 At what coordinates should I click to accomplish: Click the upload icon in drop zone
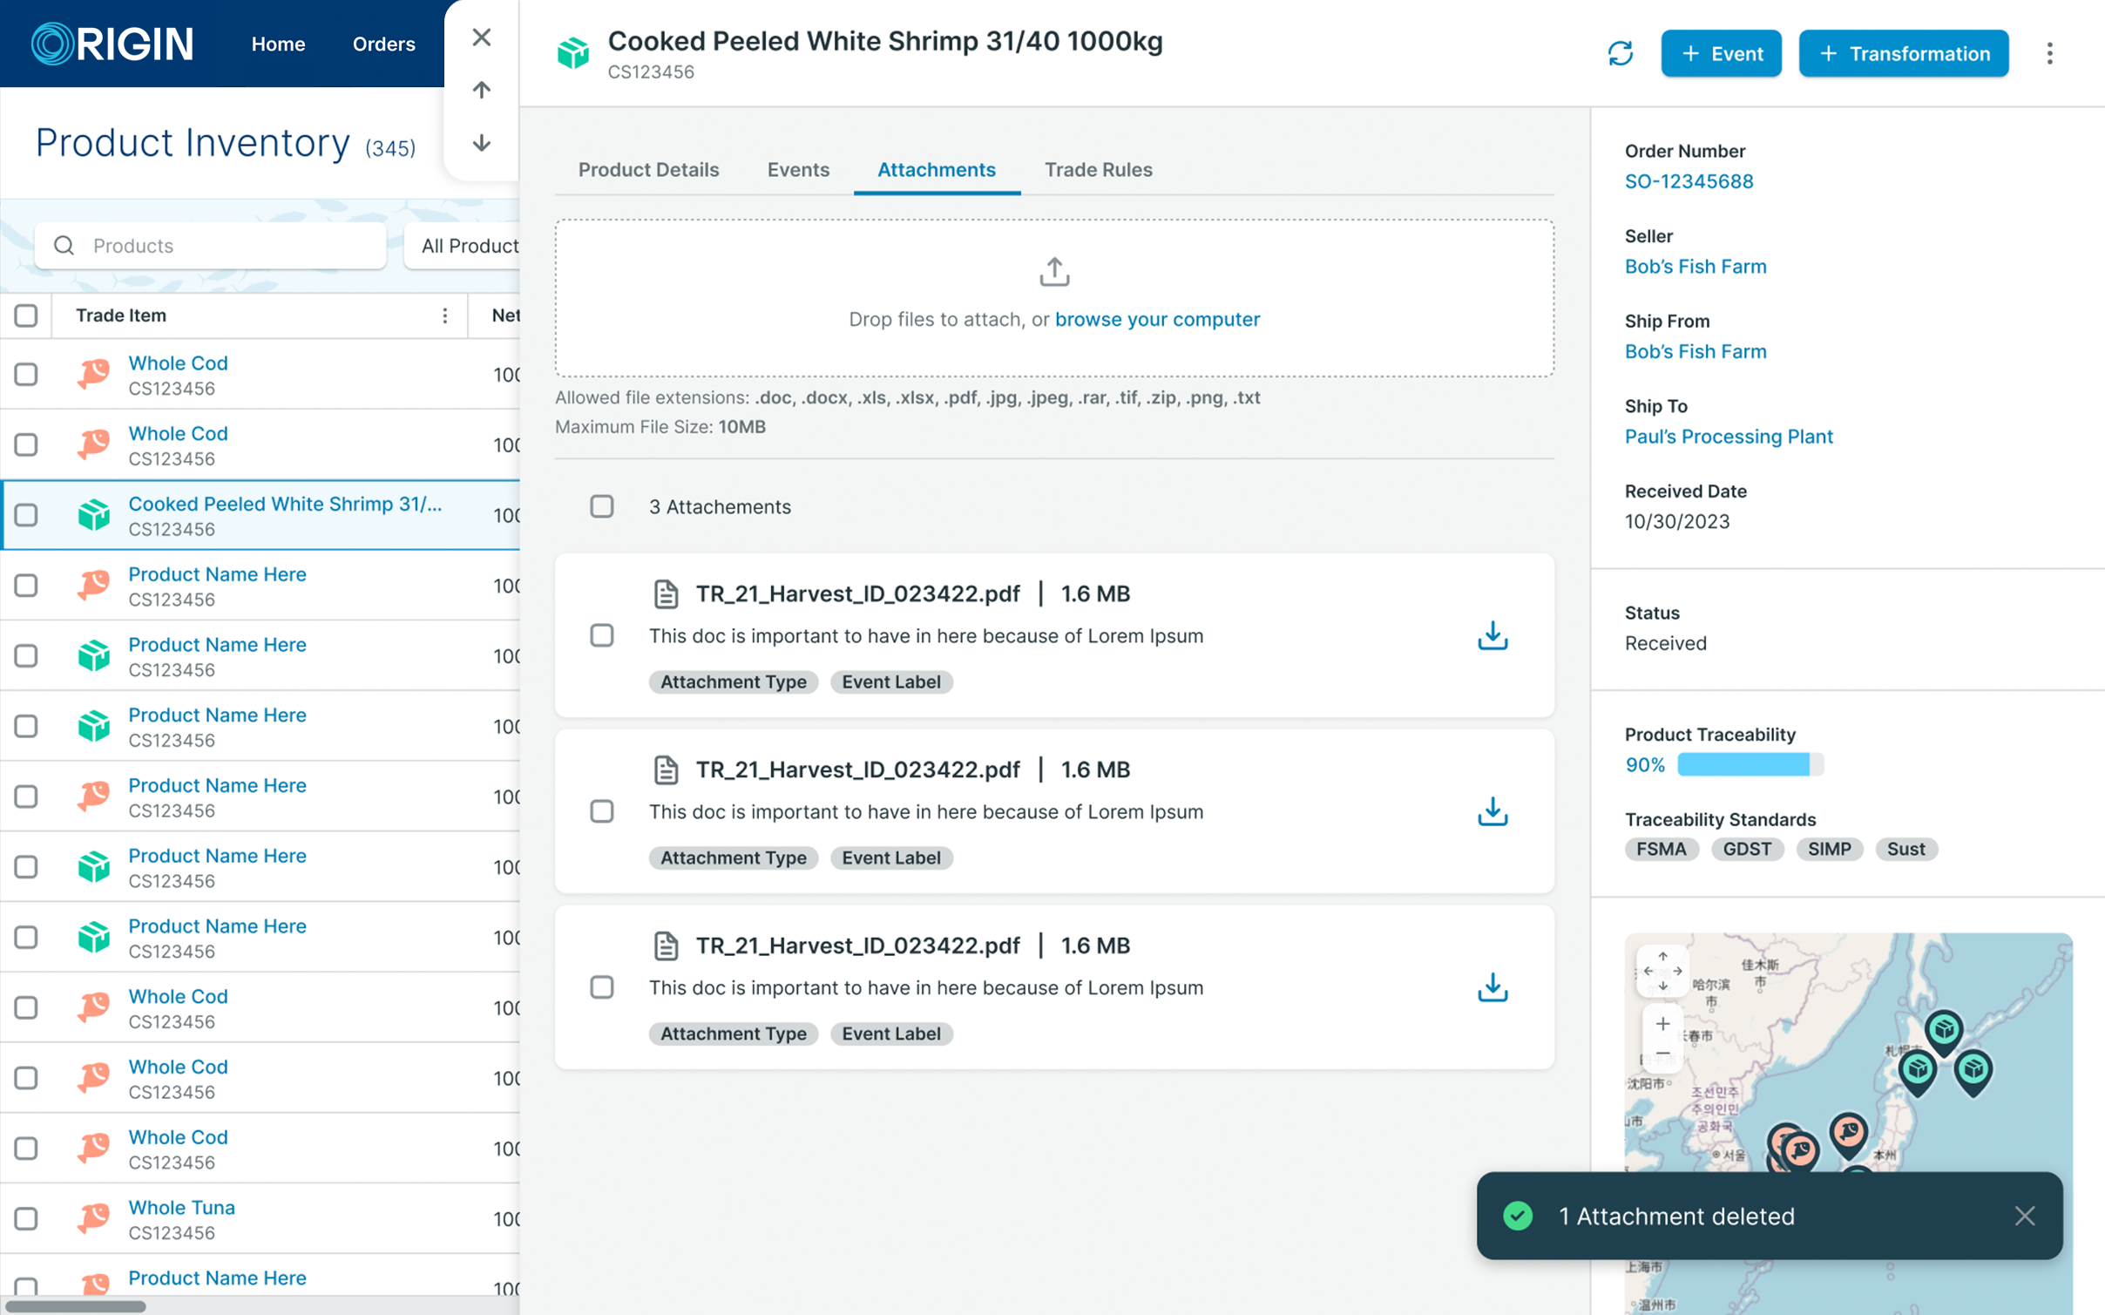pyautogui.click(x=1054, y=272)
